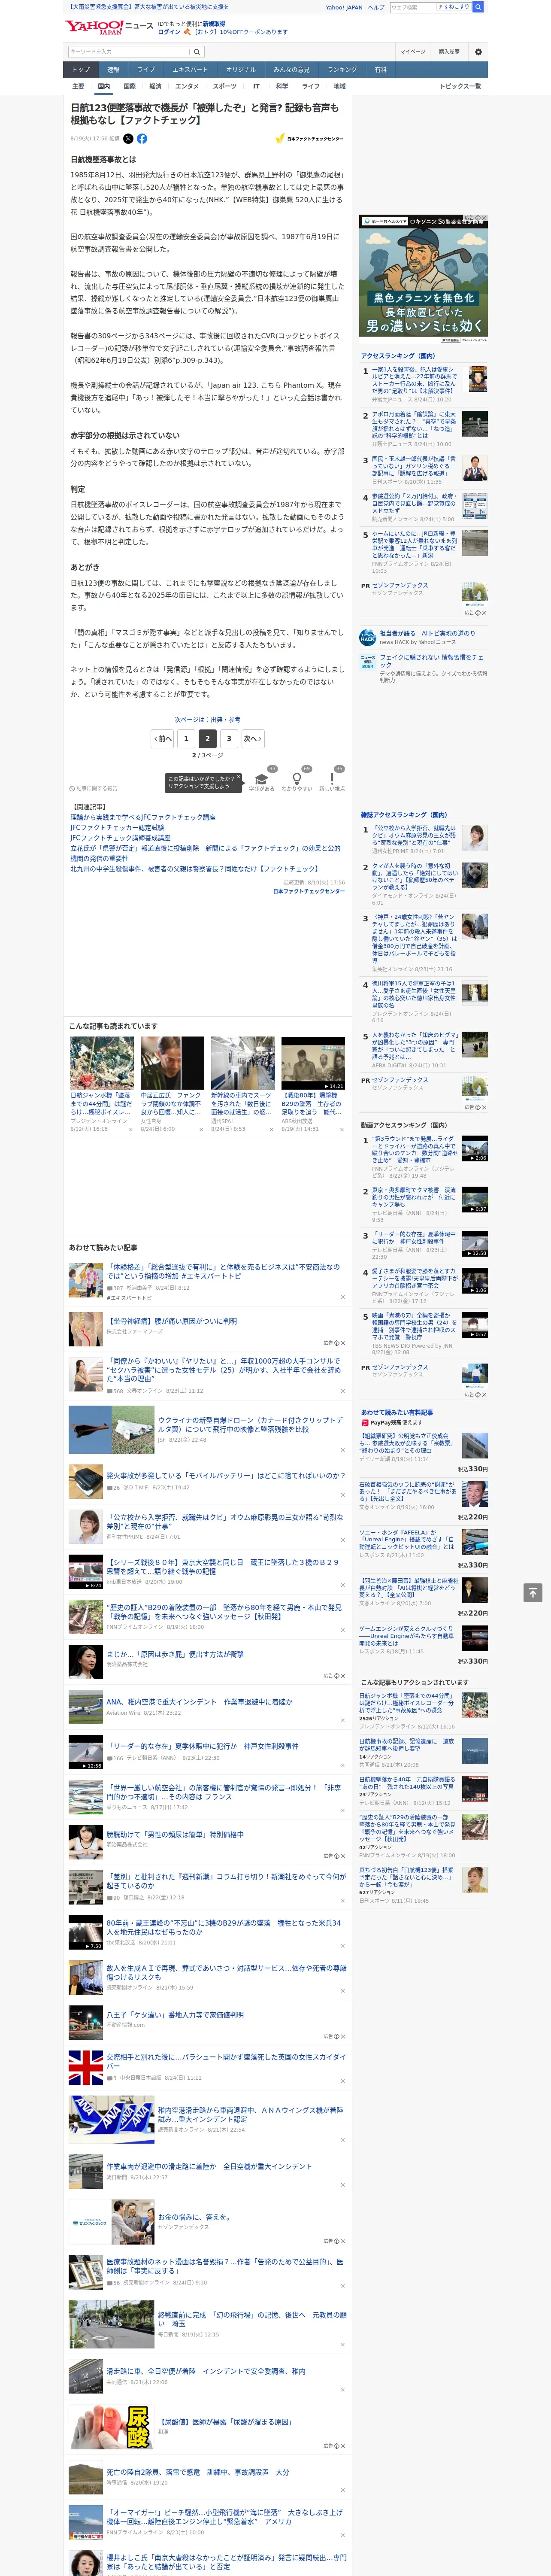Open the ランキング tab
Viewport: 551px width, 2576px height.
[342, 70]
